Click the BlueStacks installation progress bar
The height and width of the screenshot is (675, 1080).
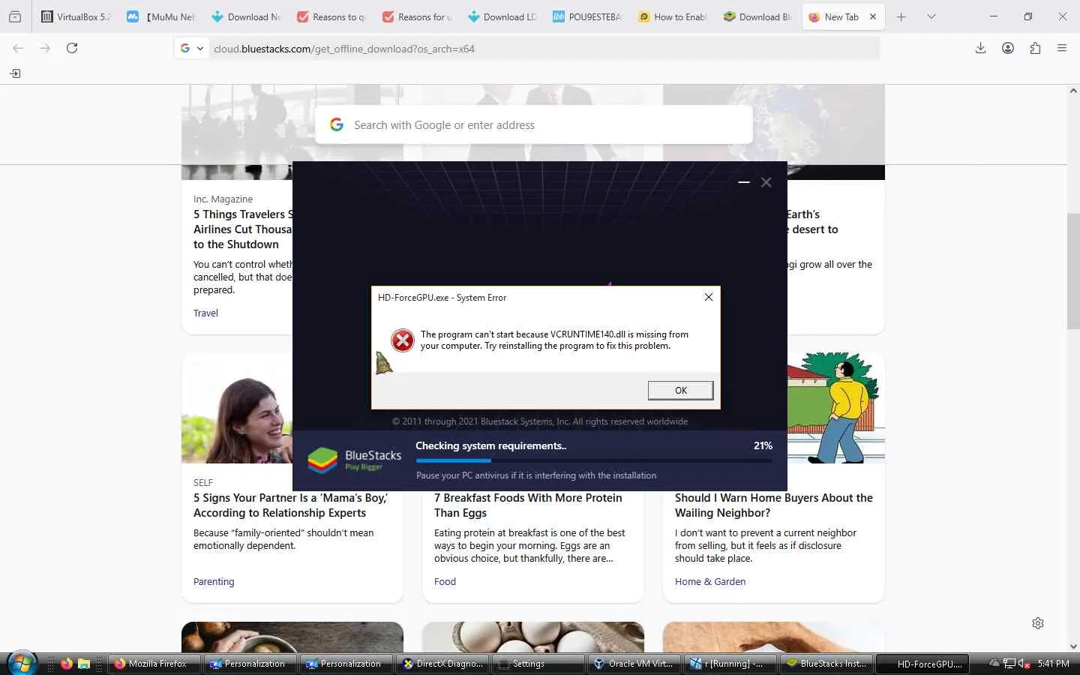(594, 460)
